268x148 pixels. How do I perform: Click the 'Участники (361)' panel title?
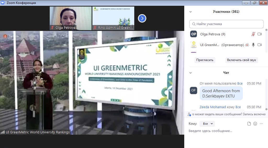point(226,12)
